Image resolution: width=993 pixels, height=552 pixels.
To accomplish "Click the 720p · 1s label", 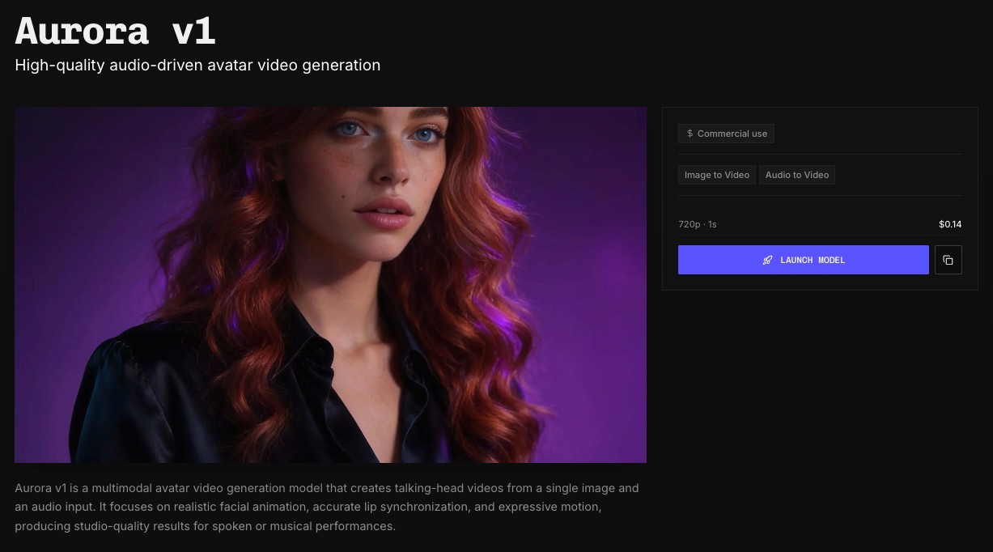I will point(698,224).
